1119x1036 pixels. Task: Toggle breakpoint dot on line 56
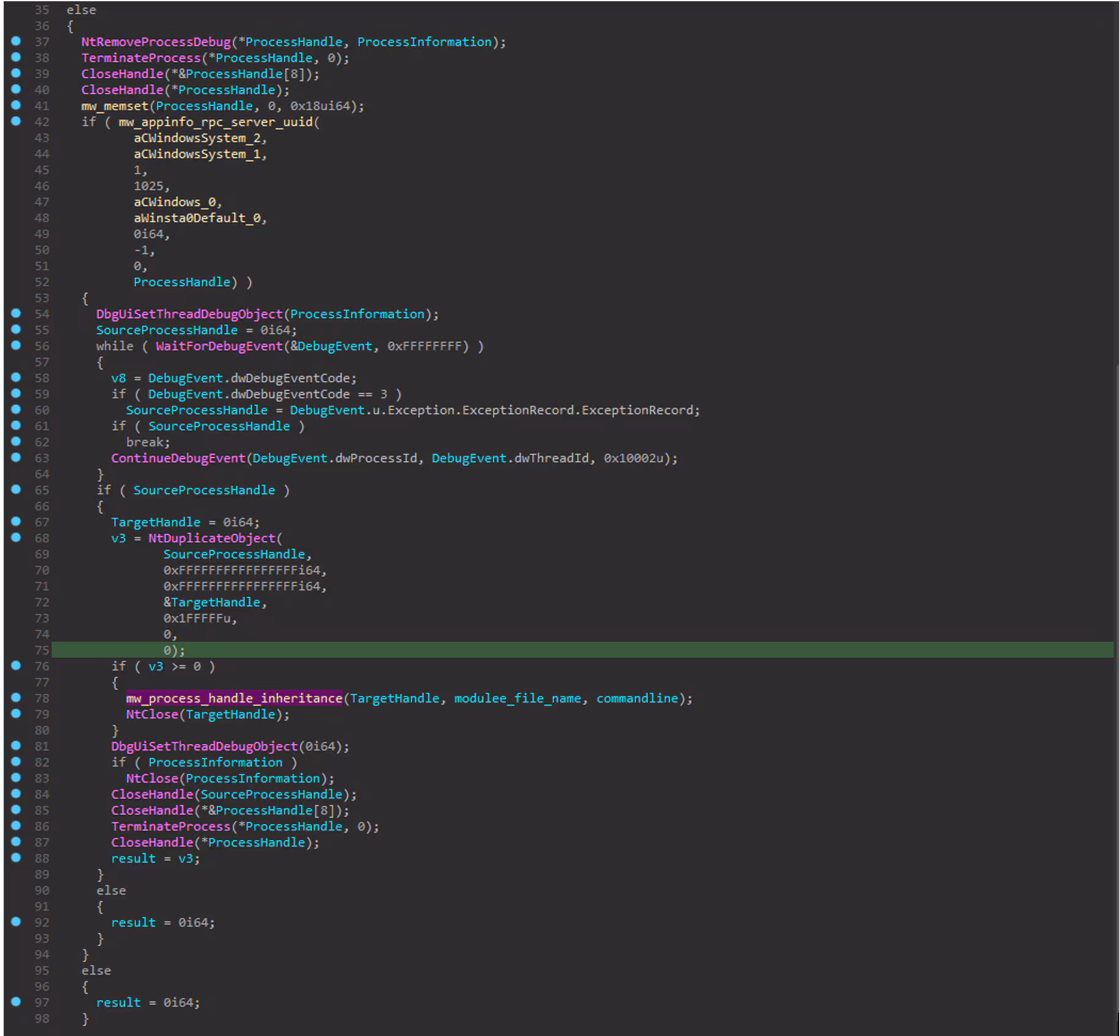[16, 346]
